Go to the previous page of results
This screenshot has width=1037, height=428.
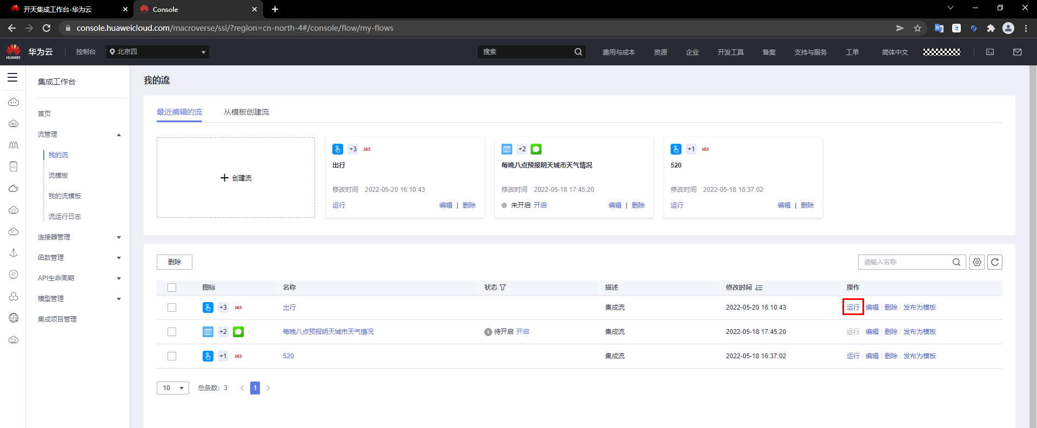coord(242,388)
